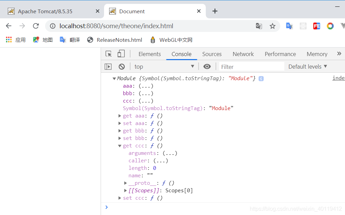Expand the 'get bbb' function

tap(120, 131)
